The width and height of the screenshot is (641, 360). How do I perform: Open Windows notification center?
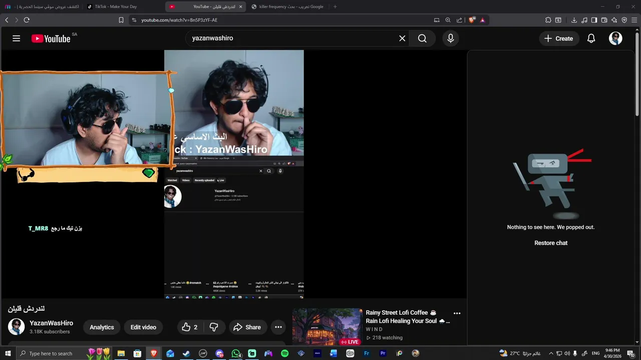point(631,353)
